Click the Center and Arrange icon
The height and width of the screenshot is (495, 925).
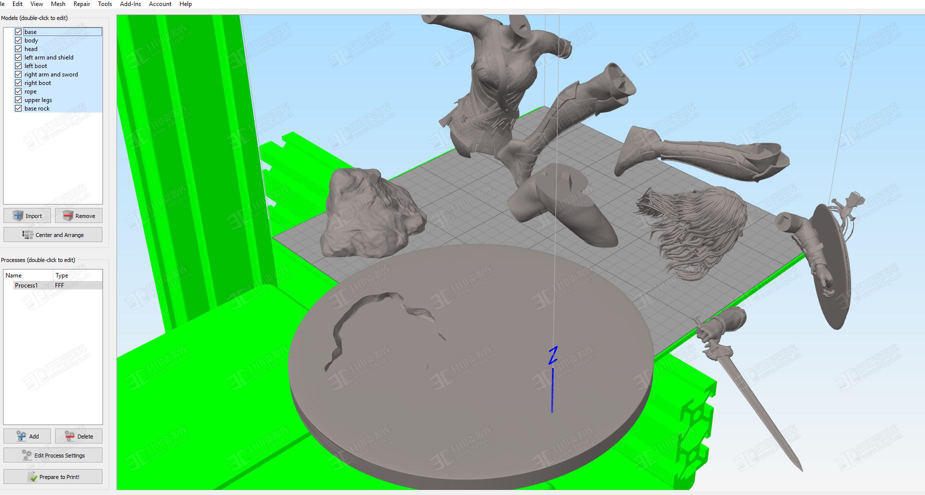click(x=27, y=234)
